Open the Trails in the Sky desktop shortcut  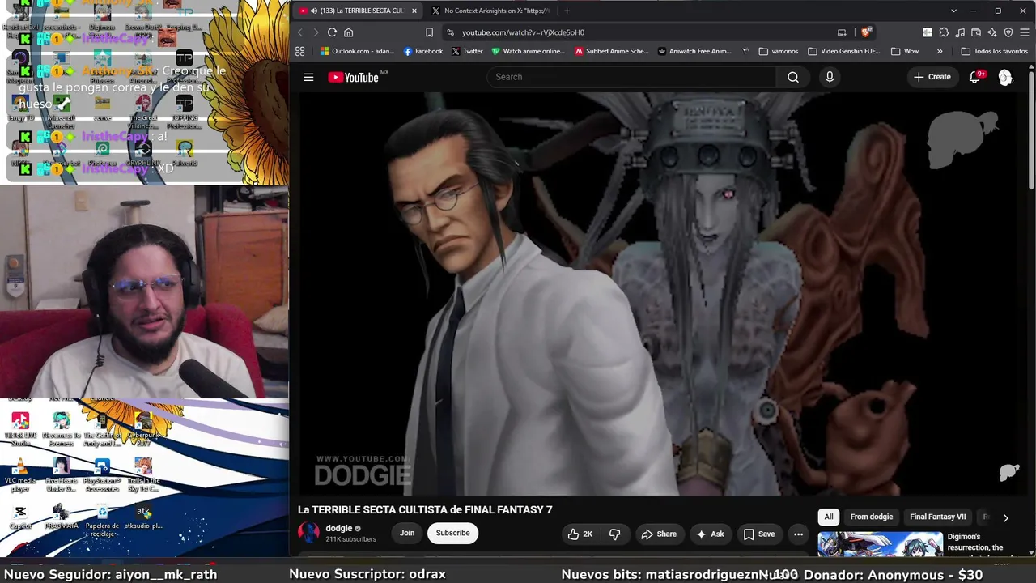[x=143, y=475]
